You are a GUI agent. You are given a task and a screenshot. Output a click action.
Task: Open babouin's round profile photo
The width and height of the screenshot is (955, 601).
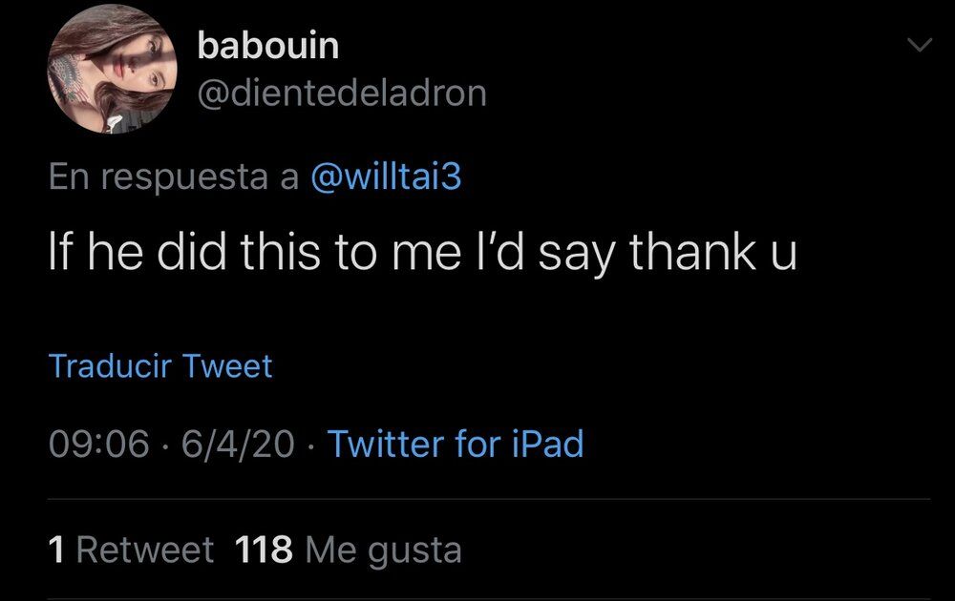point(112,69)
